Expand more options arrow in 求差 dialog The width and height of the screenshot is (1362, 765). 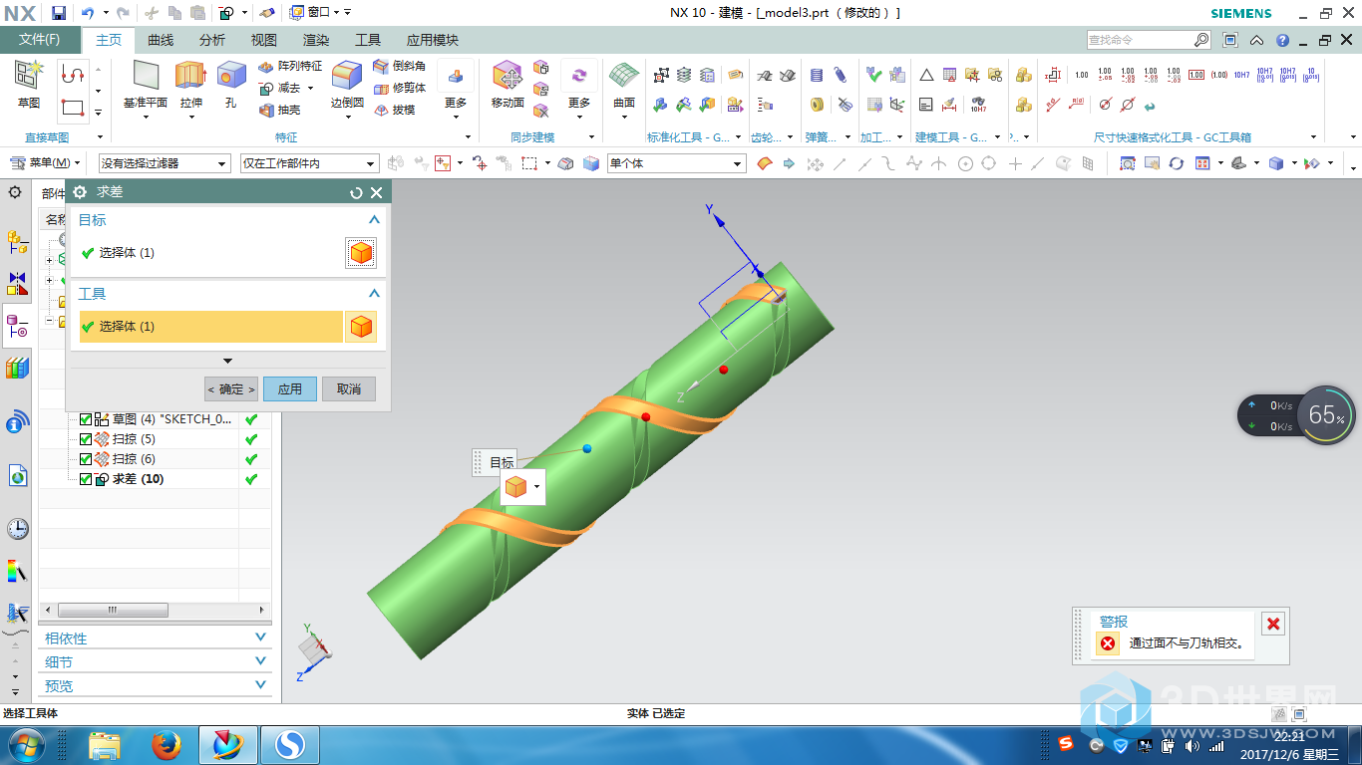click(x=227, y=361)
